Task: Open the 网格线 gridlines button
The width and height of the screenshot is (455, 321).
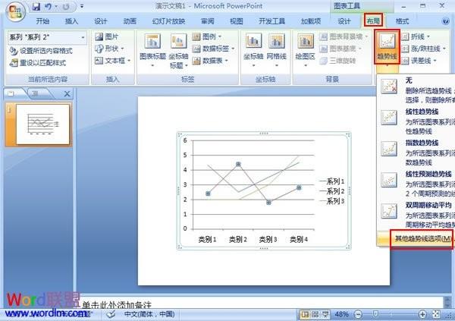Action: click(276, 49)
